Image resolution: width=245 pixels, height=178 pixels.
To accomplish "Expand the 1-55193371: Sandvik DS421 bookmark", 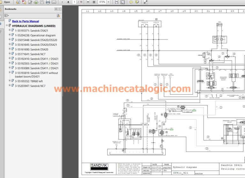I will (10, 31).
